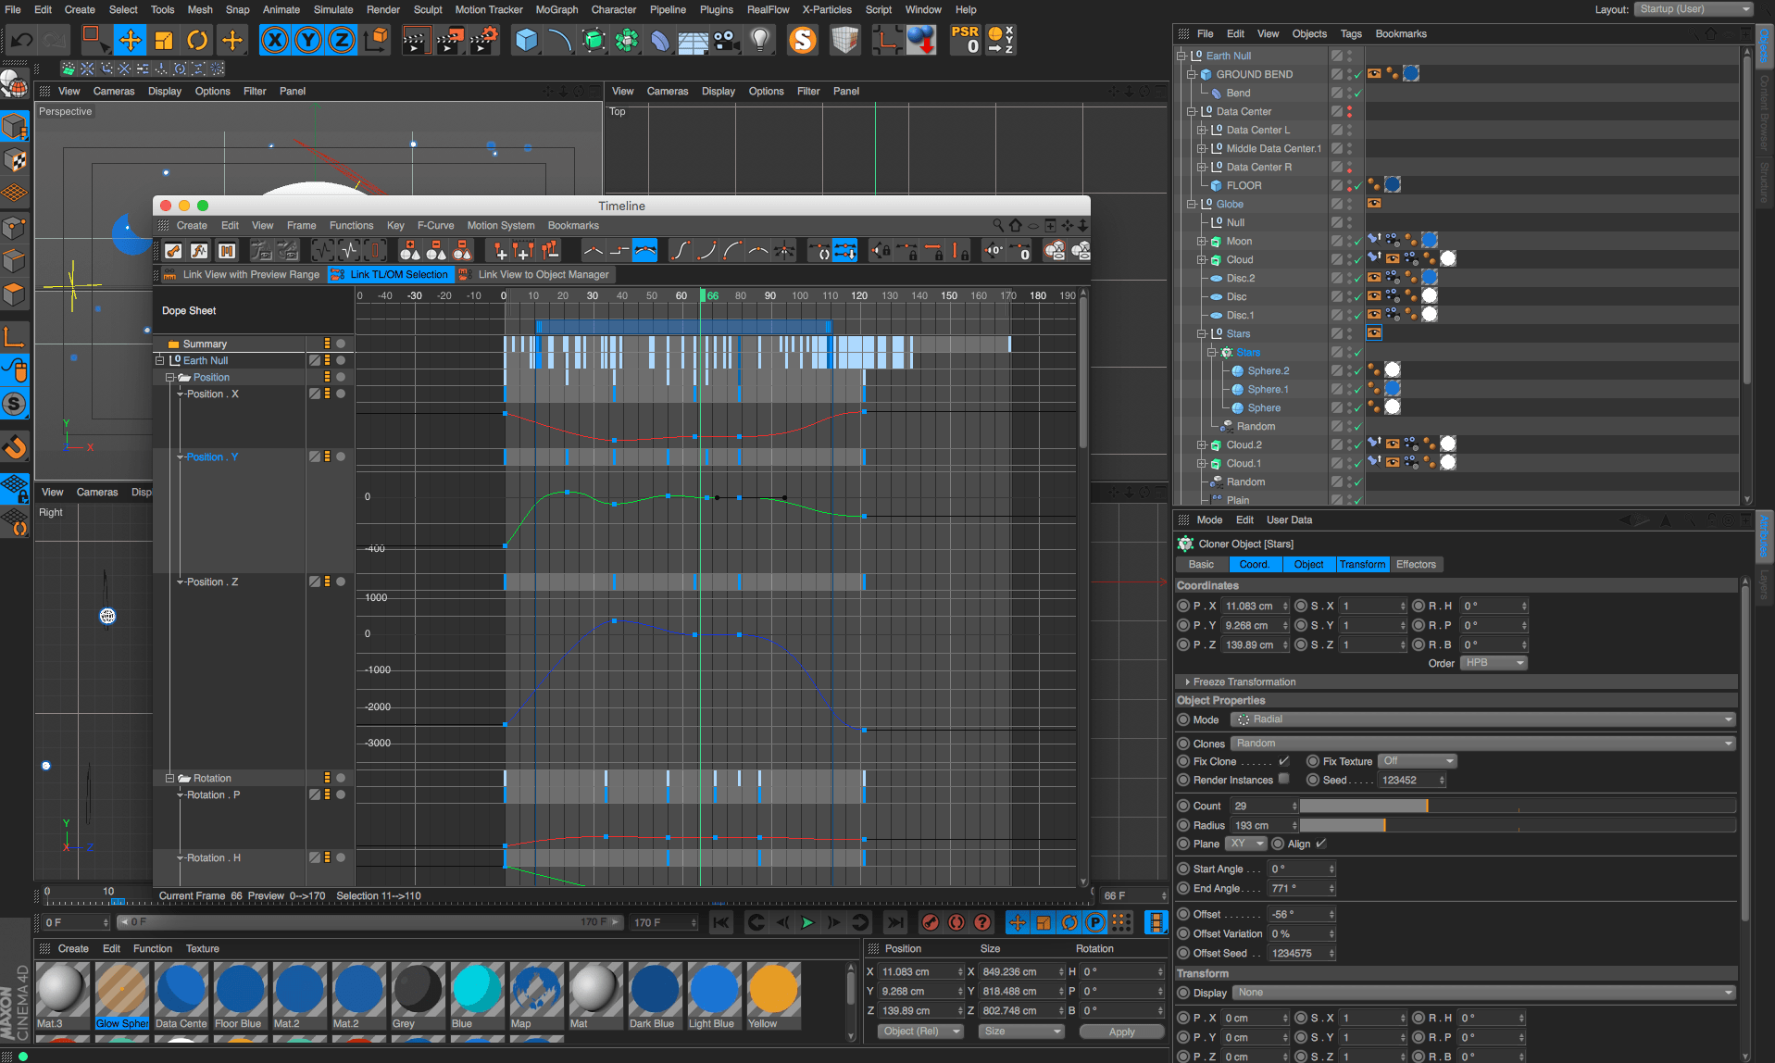1775x1063 pixels.
Task: Open the Tags menu in Object Manager
Action: pyautogui.click(x=1351, y=33)
